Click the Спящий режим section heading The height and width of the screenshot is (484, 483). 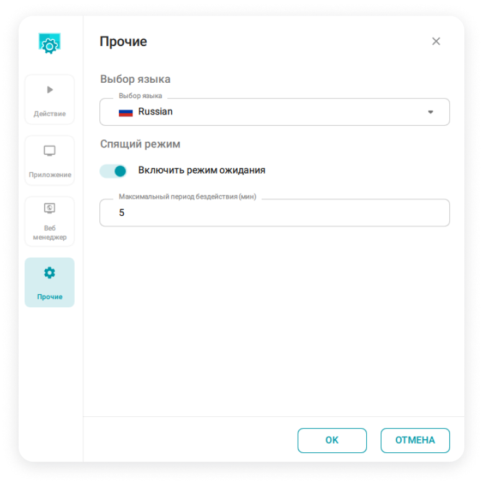140,144
